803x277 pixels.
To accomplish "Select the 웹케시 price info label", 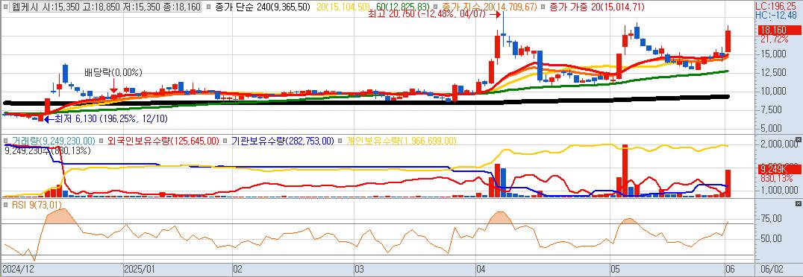I will pos(105,8).
